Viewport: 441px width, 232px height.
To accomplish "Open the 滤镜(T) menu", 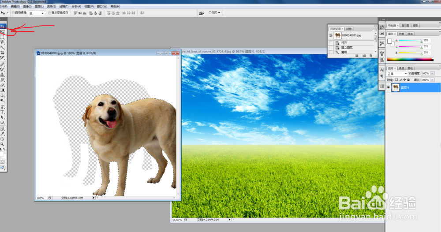I will point(64,7).
